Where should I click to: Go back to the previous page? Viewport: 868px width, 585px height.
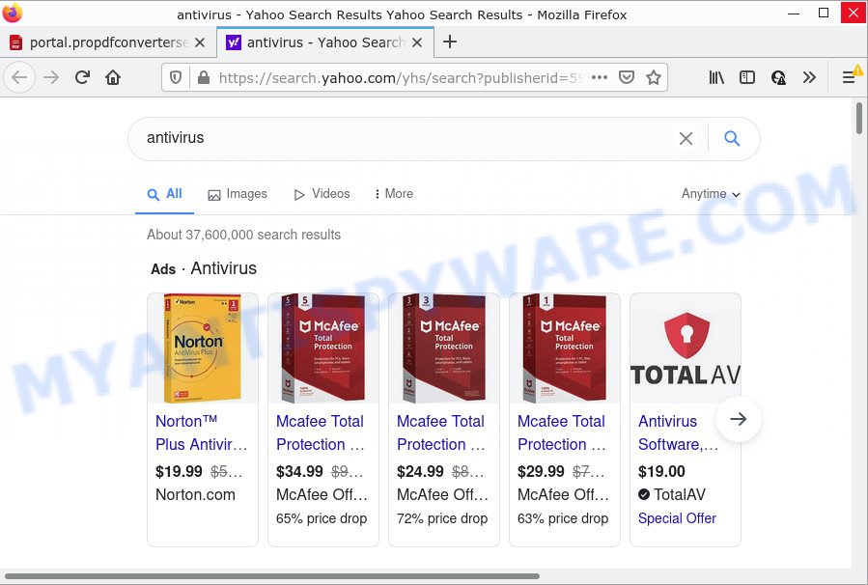[x=19, y=77]
